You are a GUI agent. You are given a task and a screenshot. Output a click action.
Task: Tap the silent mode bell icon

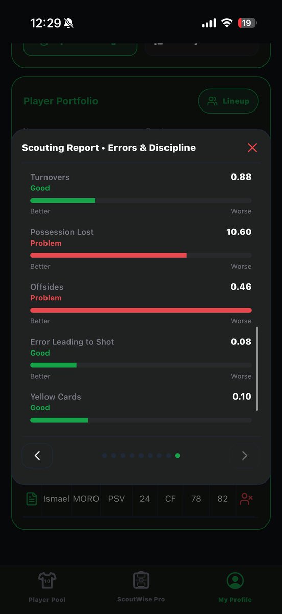pyautogui.click(x=69, y=24)
